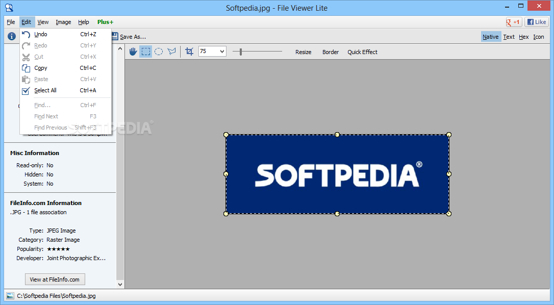Click View at FileInfo.com button
This screenshot has height=305, width=554.
coord(55,279)
